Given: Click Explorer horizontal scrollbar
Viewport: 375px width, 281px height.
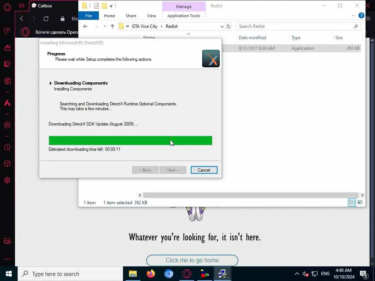Looking at the screenshot, I should coord(250,195).
